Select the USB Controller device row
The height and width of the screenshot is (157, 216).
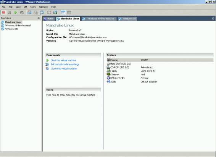pos(160,78)
